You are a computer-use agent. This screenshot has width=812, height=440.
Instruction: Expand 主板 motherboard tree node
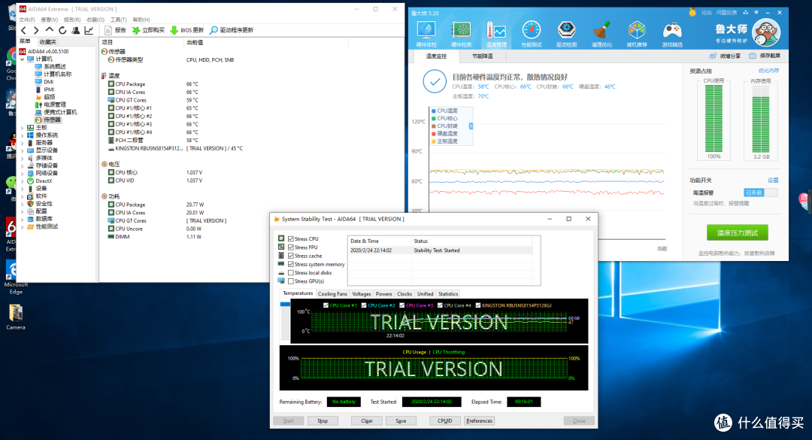23,128
